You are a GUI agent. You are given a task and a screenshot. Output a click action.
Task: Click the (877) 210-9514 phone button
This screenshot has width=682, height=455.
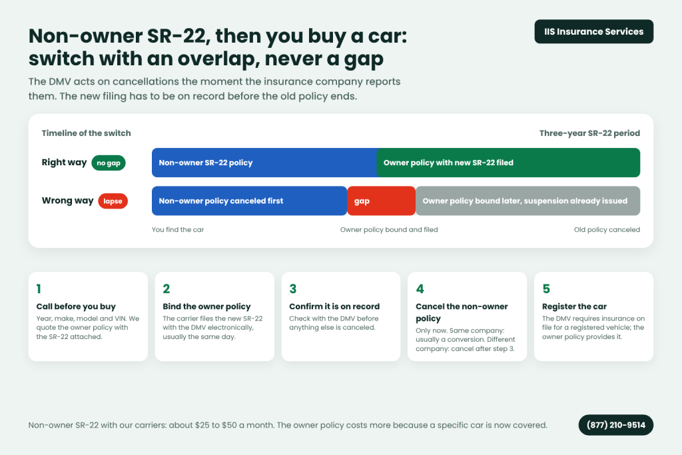click(616, 425)
